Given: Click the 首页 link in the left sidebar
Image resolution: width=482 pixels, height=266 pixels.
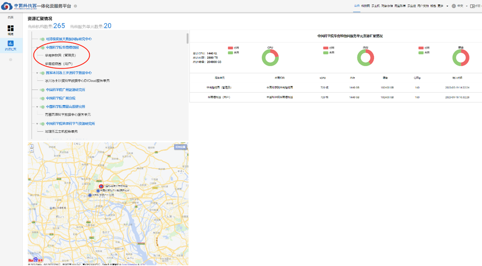Looking at the screenshot, I should (x=11, y=17).
